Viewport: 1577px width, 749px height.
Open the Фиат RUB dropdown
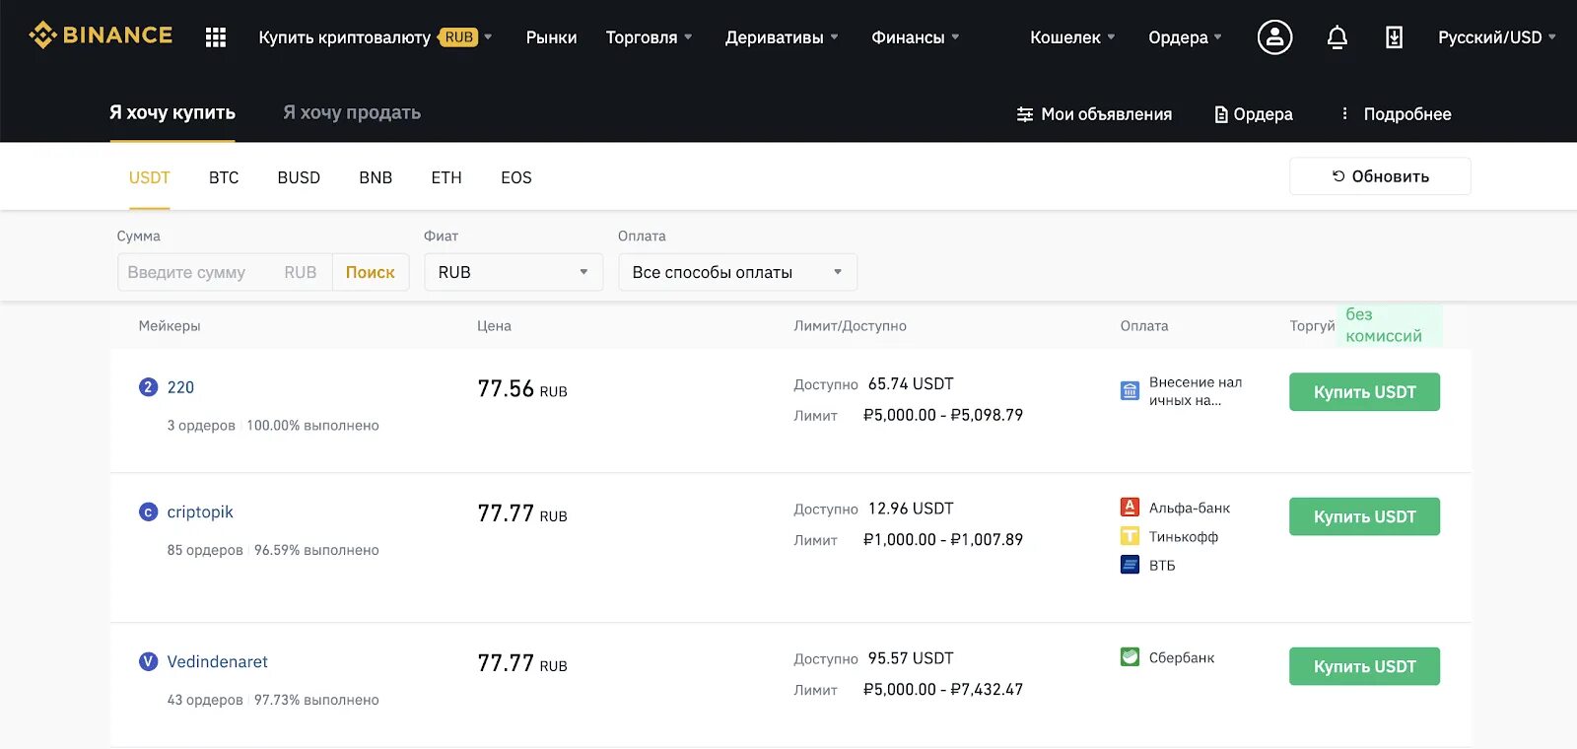514,272
